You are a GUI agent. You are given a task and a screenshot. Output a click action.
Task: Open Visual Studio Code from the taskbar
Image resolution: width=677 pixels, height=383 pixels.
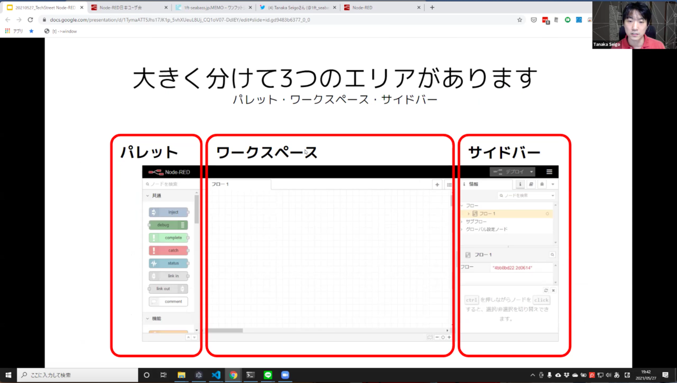pos(216,375)
